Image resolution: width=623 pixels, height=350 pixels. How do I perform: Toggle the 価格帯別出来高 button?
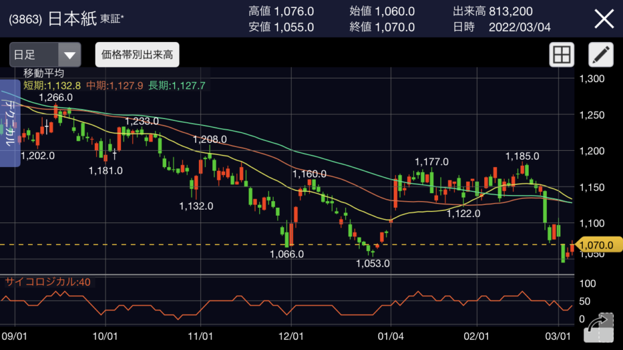tap(137, 54)
